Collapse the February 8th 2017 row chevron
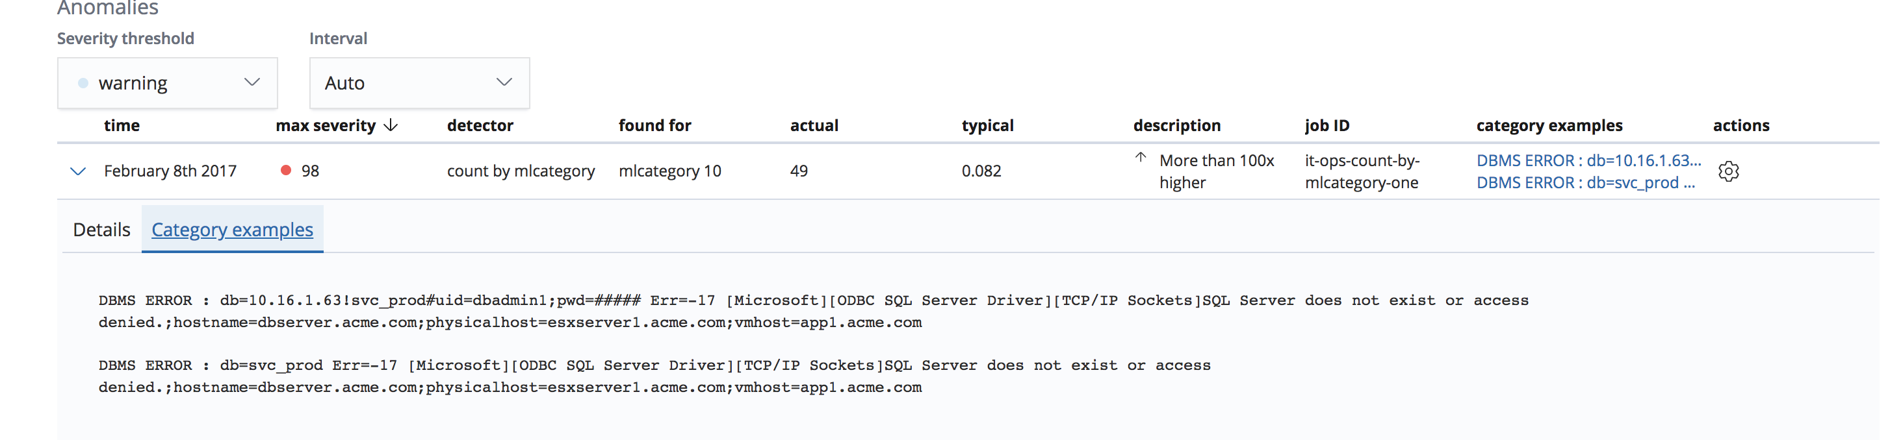 [78, 171]
